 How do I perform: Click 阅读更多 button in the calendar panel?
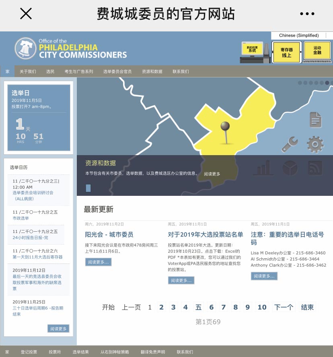click(58, 328)
